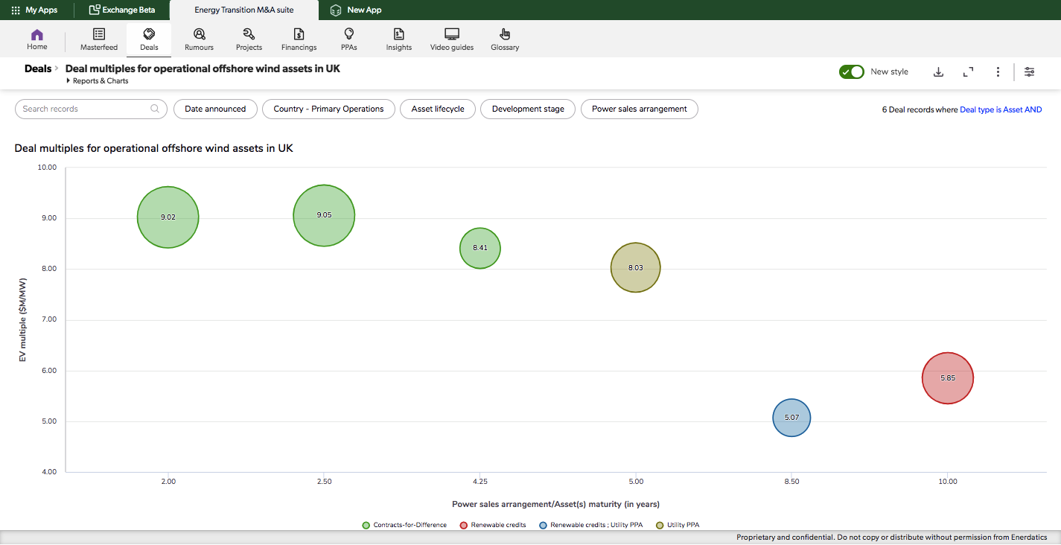
Task: Click the EV multiple ($M/MW) axis label
Action: 23,320
